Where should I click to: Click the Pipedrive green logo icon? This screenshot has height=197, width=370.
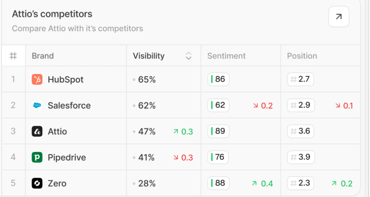(37, 157)
